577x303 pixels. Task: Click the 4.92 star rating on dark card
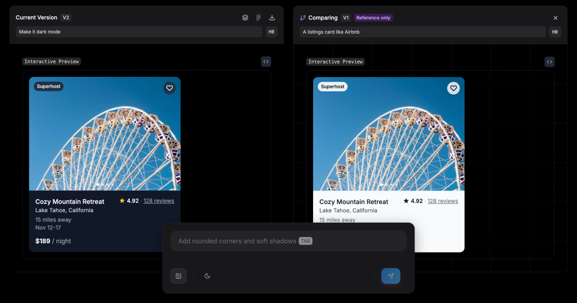click(129, 201)
